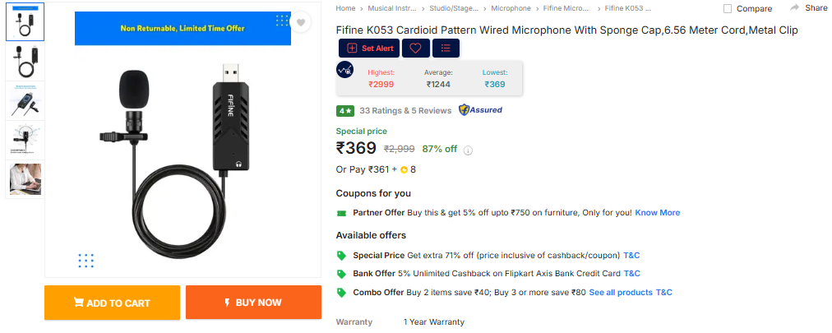Click the heart icon beside Set Alert

tap(415, 49)
